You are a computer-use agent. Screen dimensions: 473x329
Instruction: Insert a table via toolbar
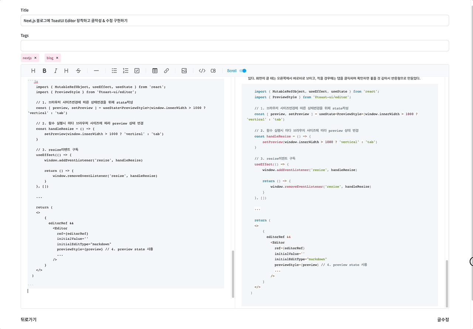coord(155,71)
